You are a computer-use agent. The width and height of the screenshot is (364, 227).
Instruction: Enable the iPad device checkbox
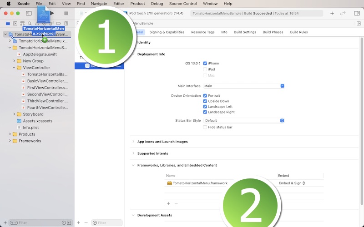(205, 69)
